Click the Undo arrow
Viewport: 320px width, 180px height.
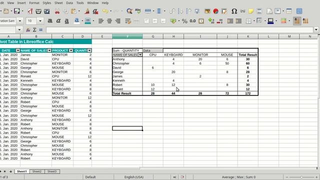point(105,11)
